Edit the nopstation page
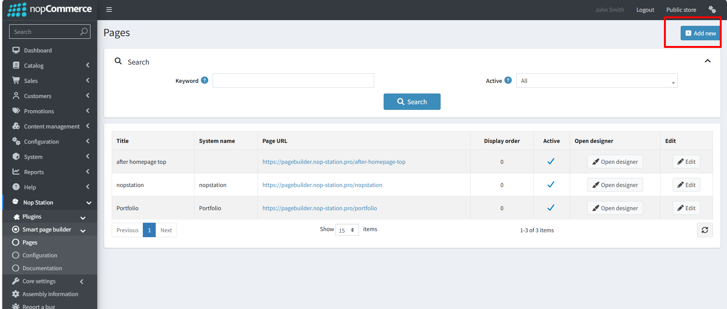Viewport: 727px width, 309px height. [686, 185]
